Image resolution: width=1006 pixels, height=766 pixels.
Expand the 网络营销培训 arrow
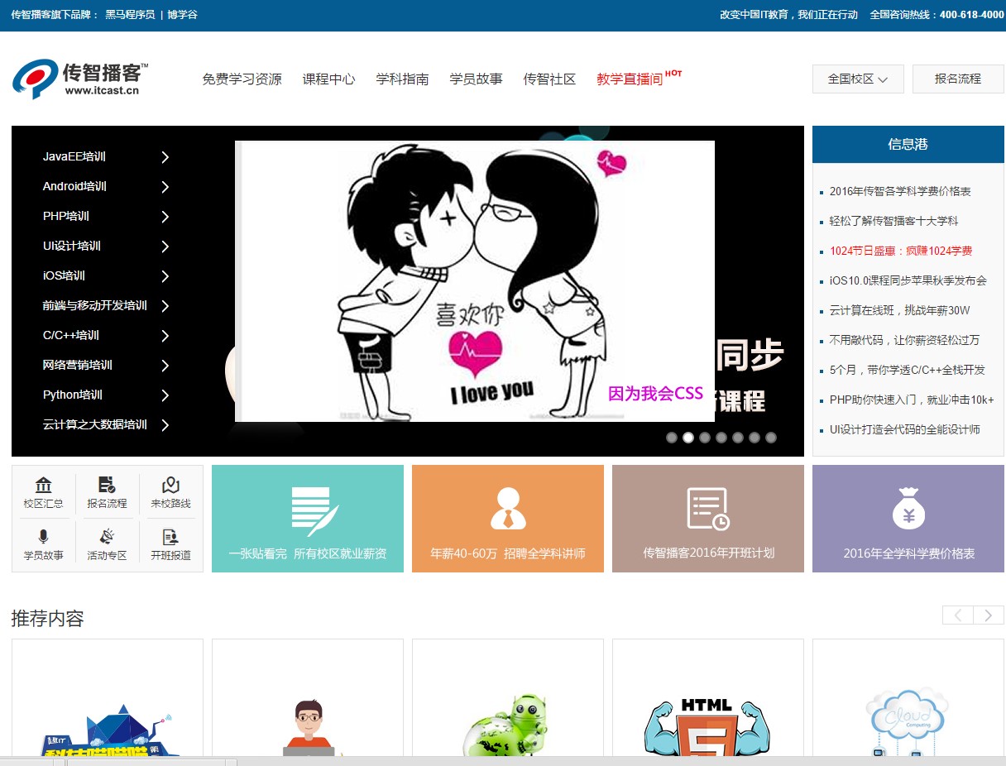pos(165,366)
